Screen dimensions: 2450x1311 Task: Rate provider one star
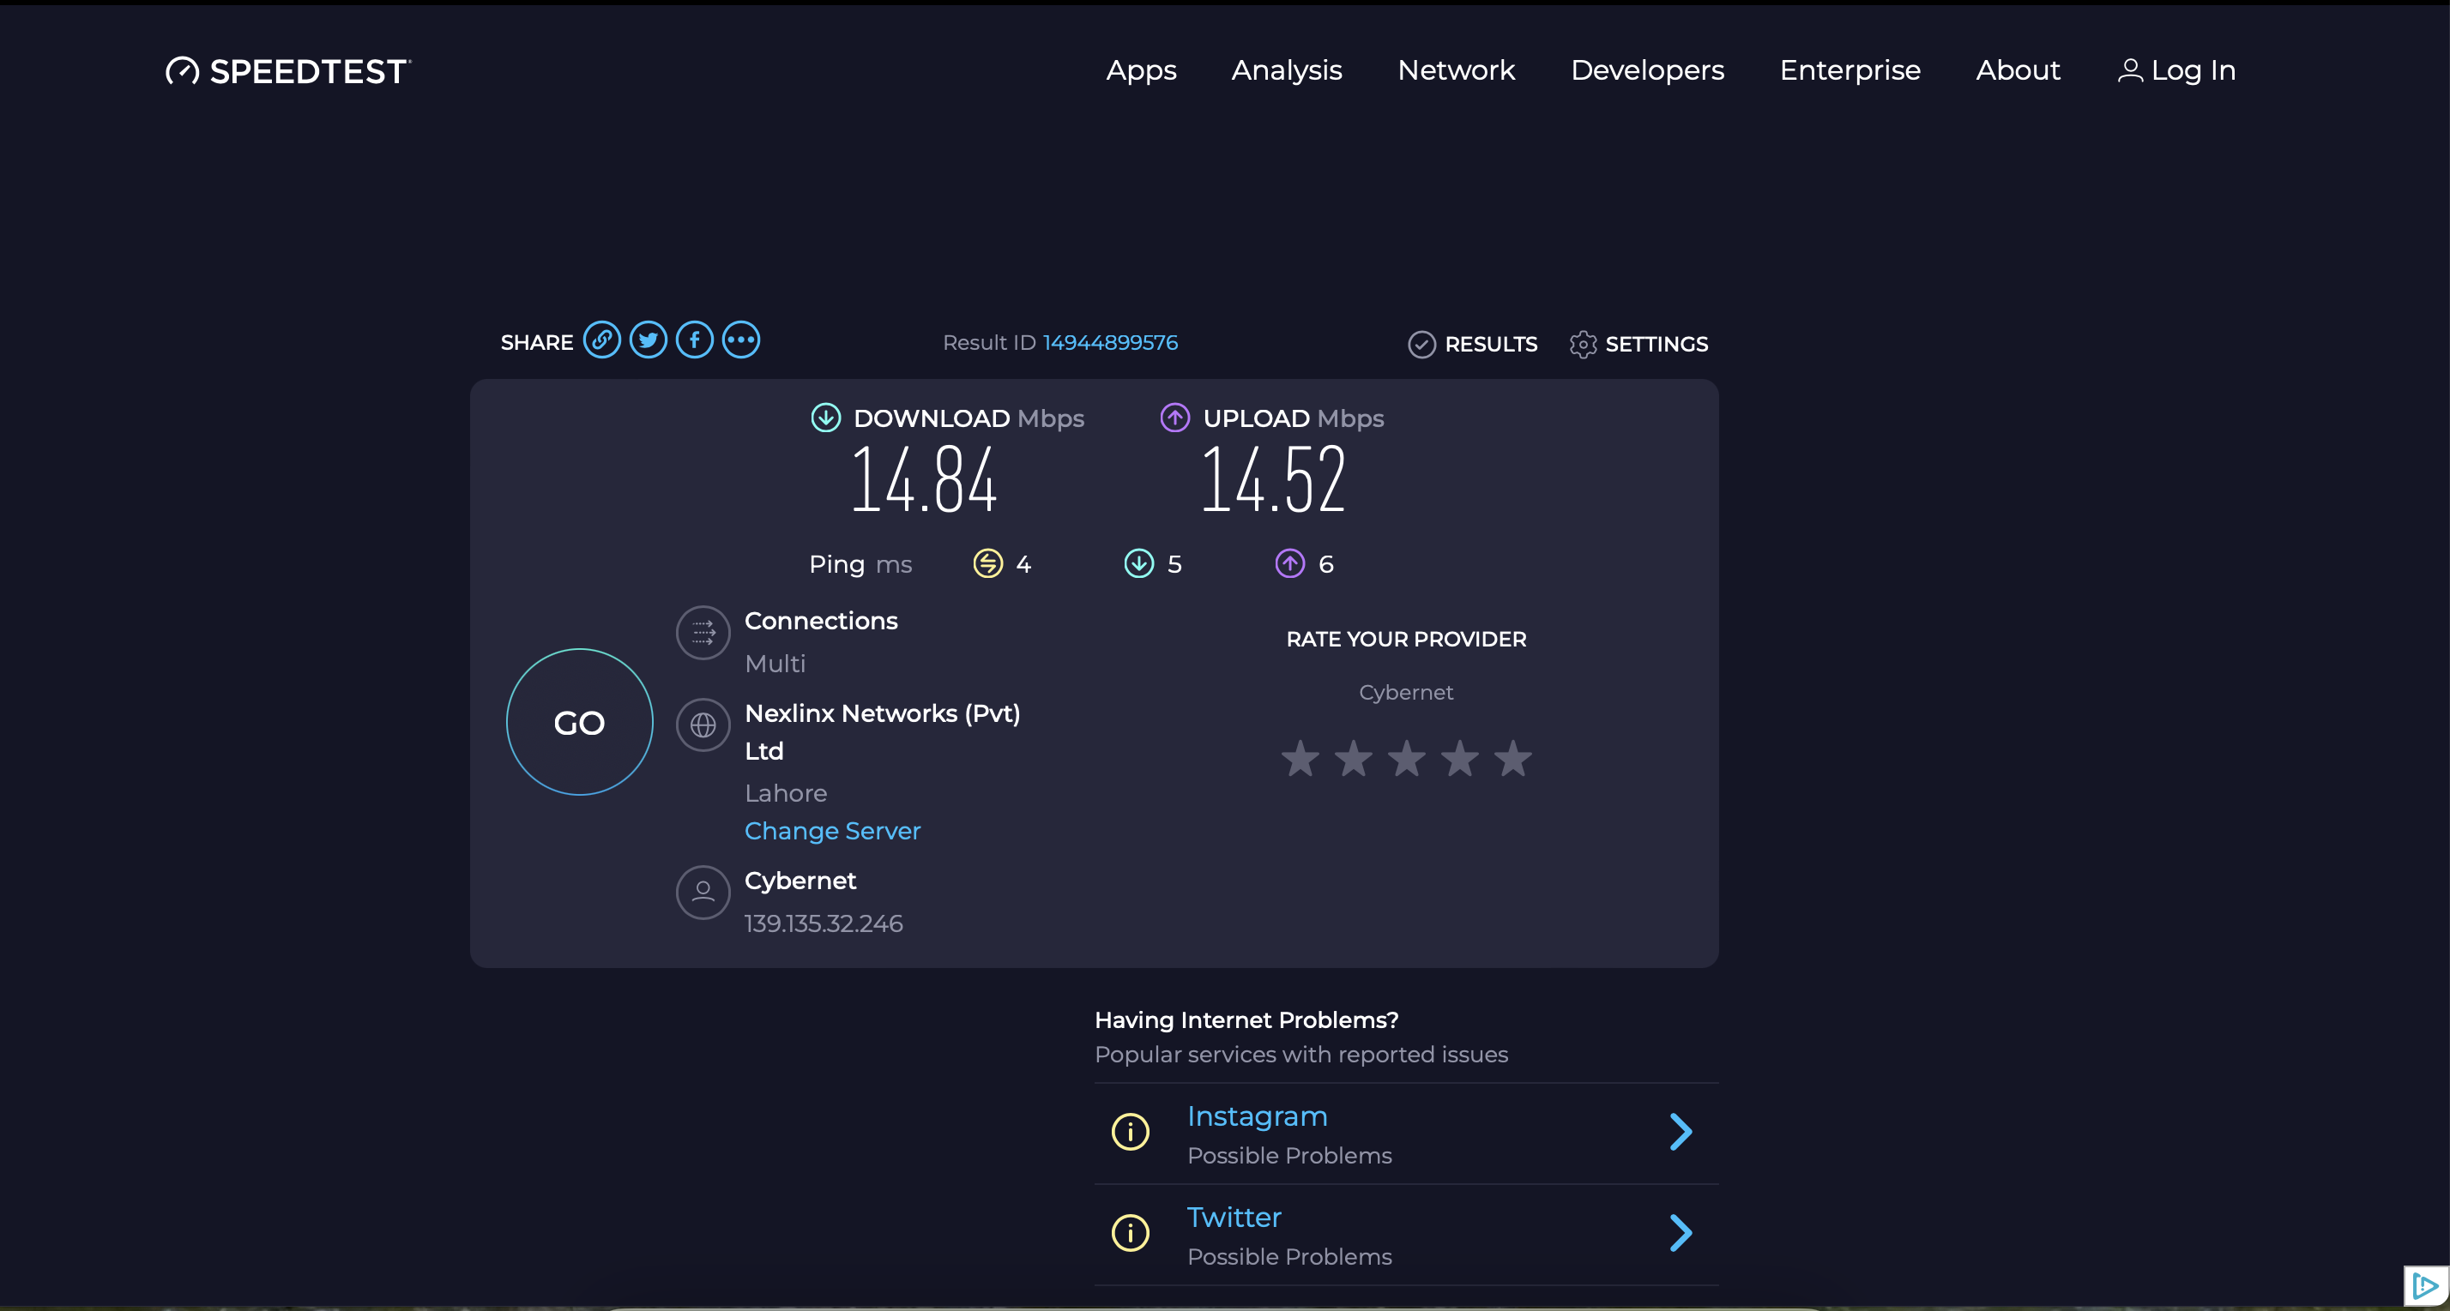tap(1300, 759)
